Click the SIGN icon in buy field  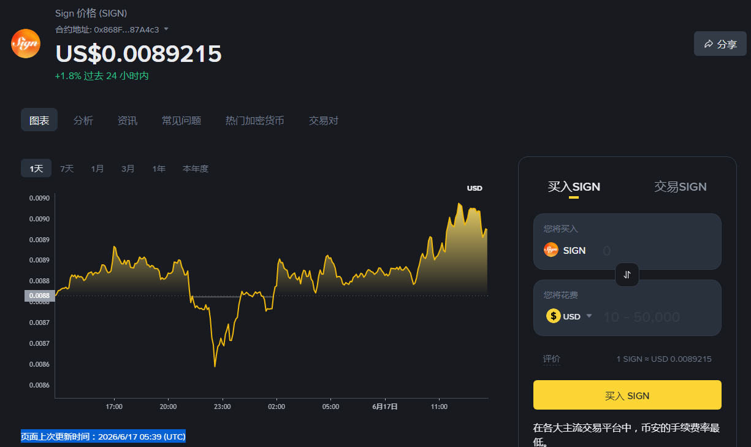tap(551, 250)
